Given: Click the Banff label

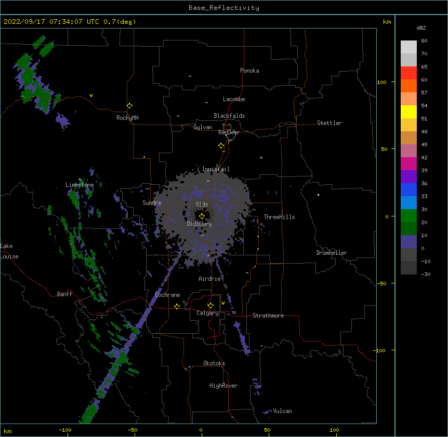Looking at the screenshot, I should click(x=64, y=294).
